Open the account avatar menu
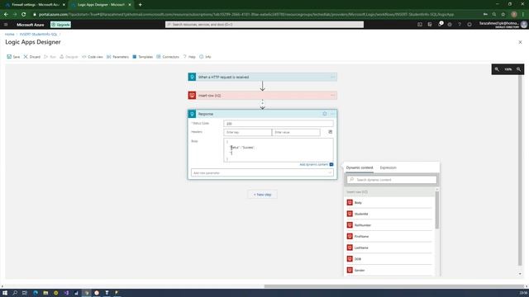 (523, 24)
